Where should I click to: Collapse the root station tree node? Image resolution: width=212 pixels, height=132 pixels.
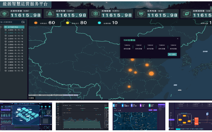1,27
